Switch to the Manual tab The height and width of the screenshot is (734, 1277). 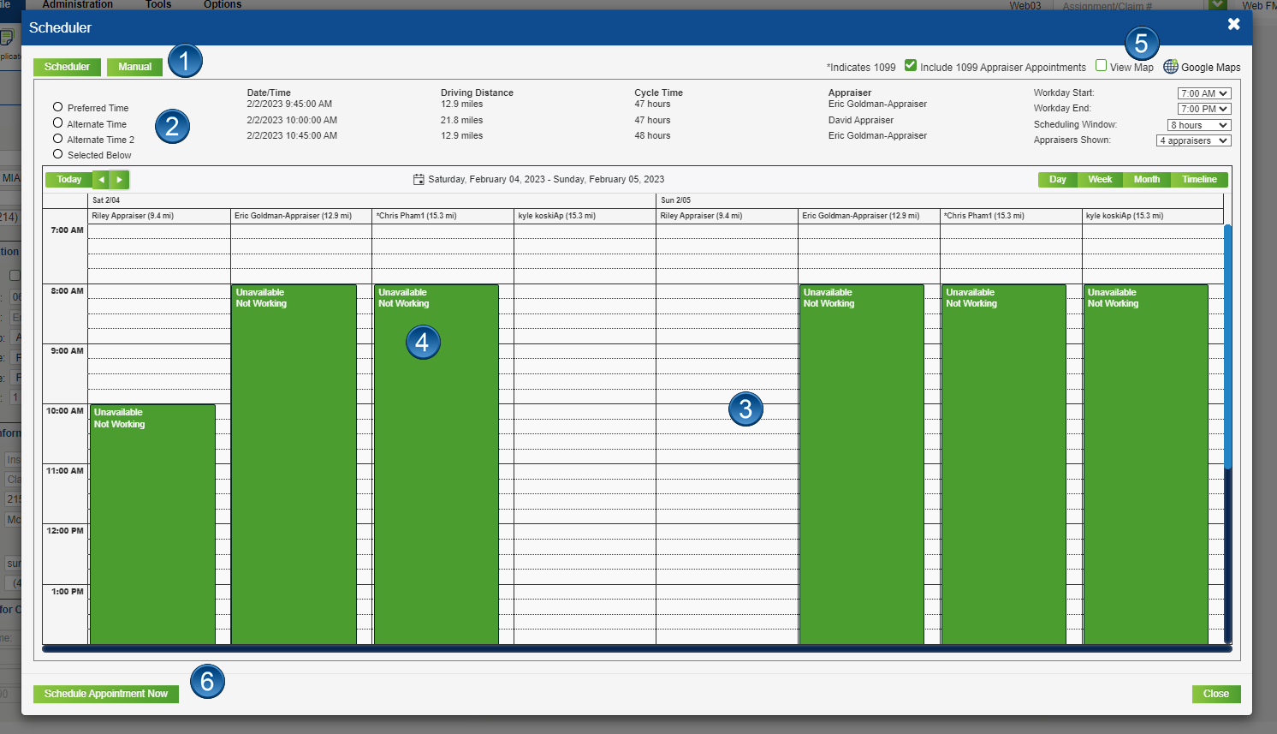point(134,66)
